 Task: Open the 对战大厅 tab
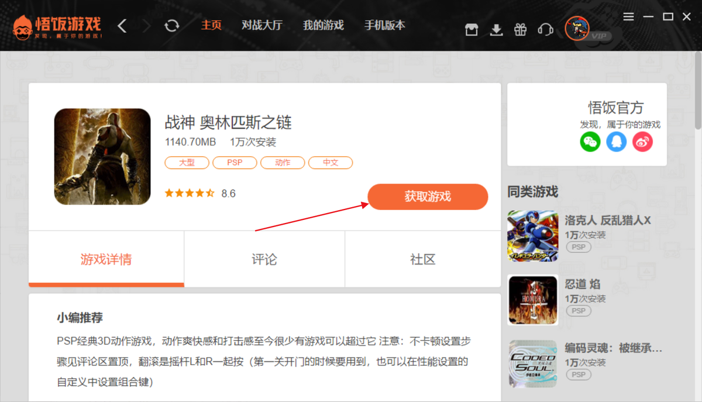tap(262, 25)
